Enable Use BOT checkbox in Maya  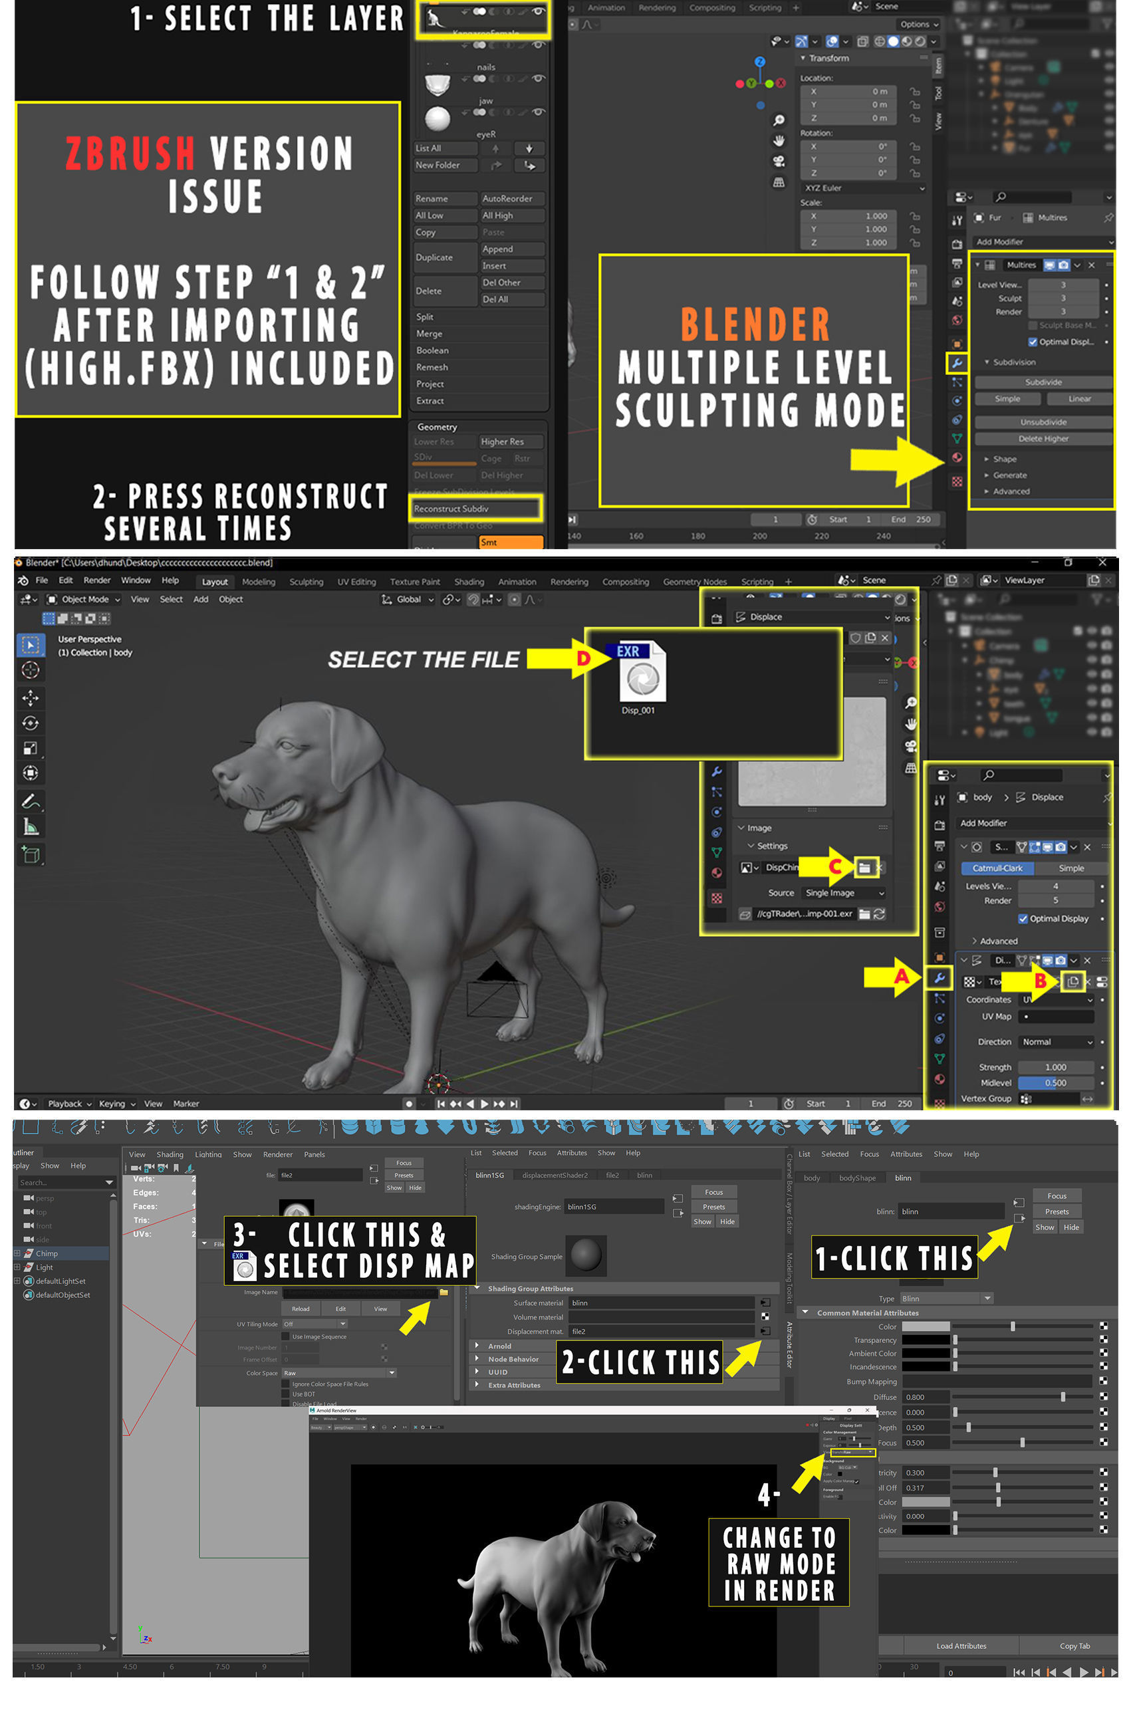(x=286, y=1394)
